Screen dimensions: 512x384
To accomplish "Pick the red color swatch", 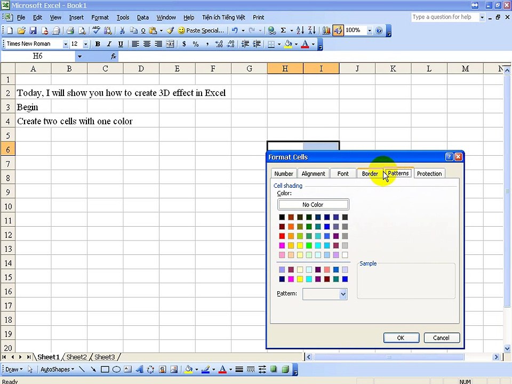I will [282, 236].
